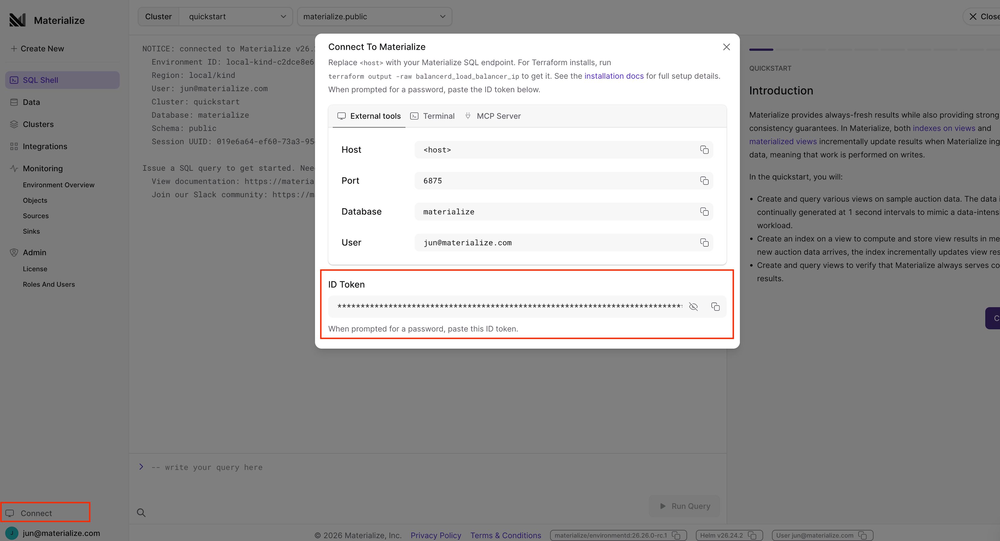Image resolution: width=1000 pixels, height=541 pixels.
Task: Copy the footer User jun@materialize.com badge
Action: [x=862, y=535]
